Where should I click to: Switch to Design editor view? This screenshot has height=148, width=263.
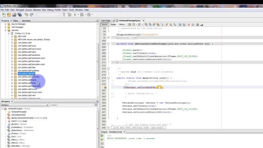tap(113, 25)
